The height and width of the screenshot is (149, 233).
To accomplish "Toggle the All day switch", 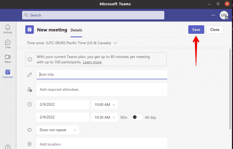I will [x=137, y=117].
